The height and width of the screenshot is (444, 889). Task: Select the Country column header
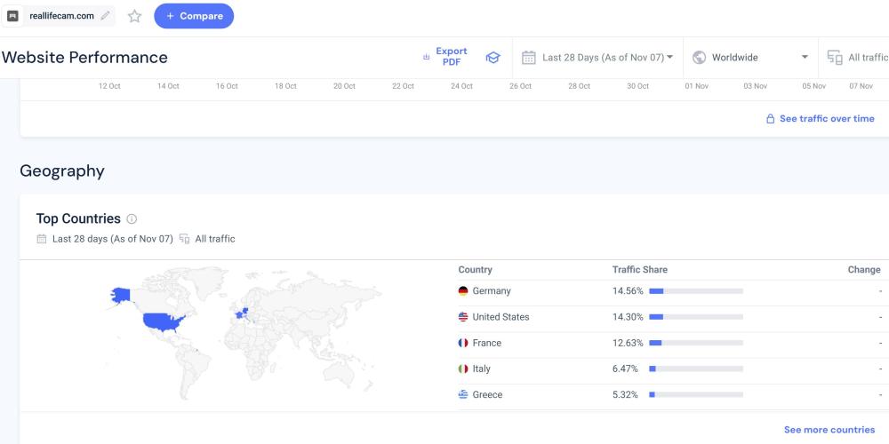click(475, 270)
